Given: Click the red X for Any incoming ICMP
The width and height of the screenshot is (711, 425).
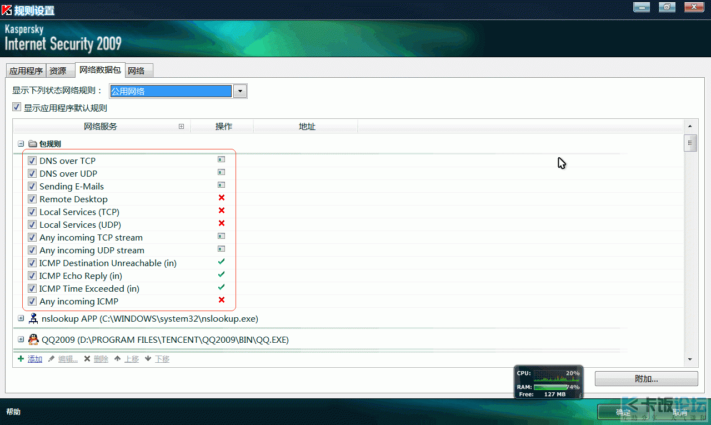Looking at the screenshot, I should point(222,300).
